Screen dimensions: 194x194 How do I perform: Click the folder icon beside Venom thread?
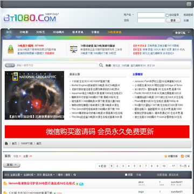click(5, 183)
